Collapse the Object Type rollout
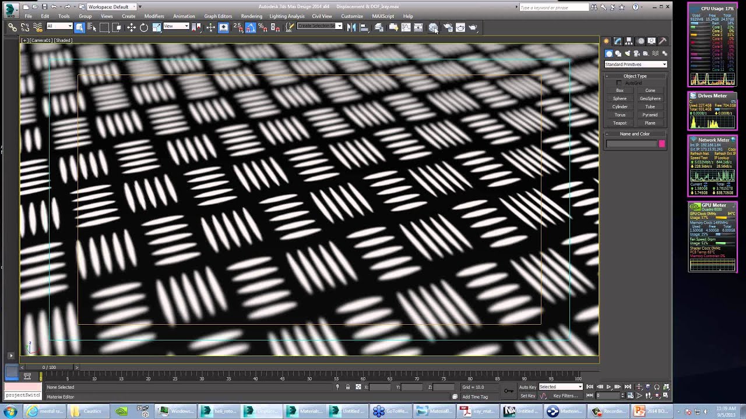 point(635,76)
